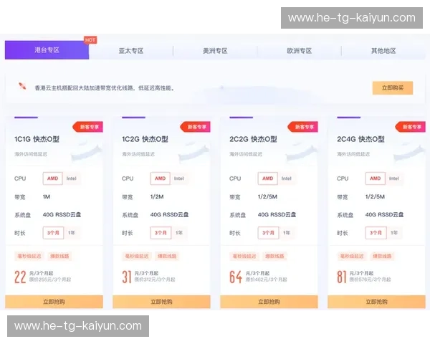Click 立即抢购 for the 1C1G plan
430x344 pixels.
coord(54,302)
